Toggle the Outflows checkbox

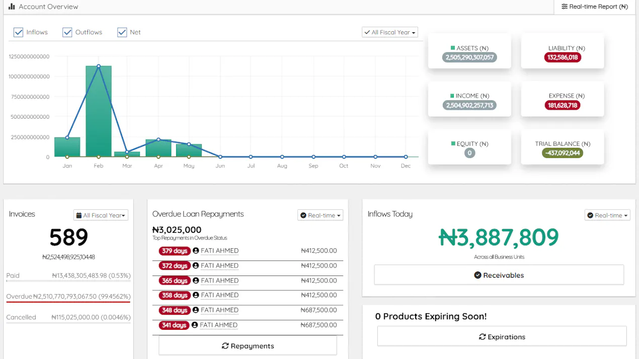(67, 32)
